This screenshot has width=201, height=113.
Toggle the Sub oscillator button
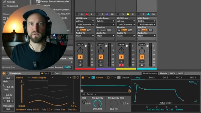[8, 78]
